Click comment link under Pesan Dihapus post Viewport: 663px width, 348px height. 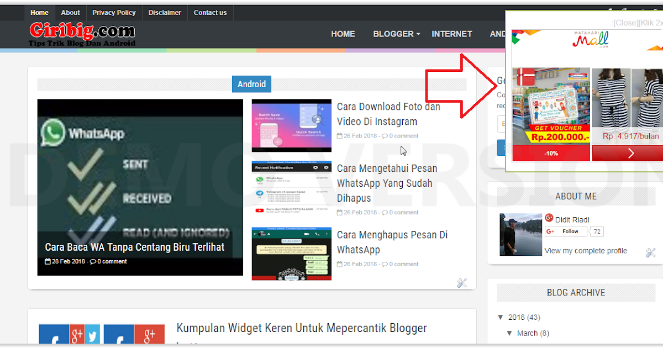(401, 212)
